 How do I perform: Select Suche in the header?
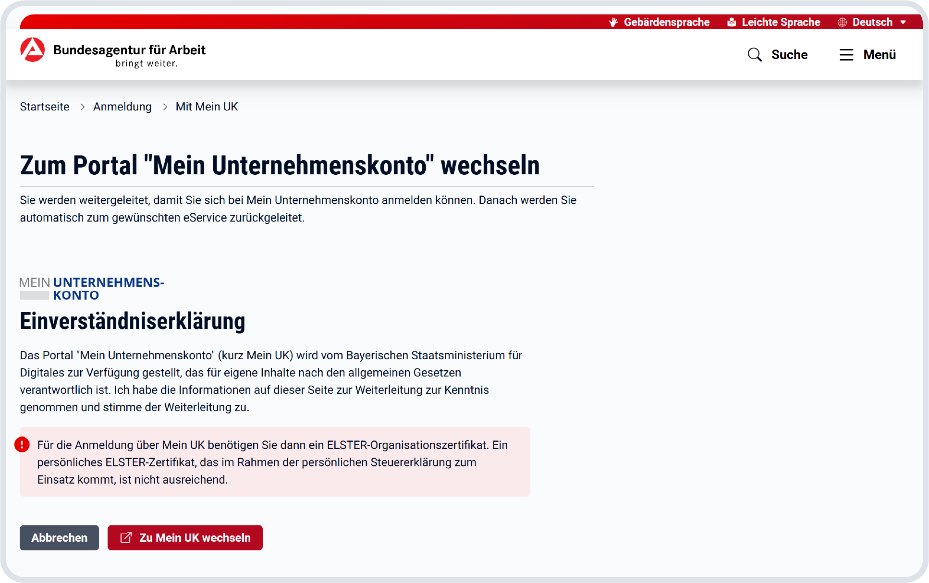point(789,54)
